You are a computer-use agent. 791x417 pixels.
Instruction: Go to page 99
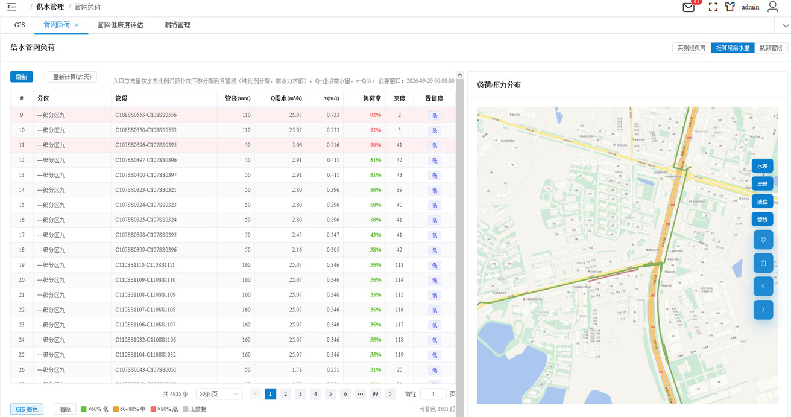375,394
